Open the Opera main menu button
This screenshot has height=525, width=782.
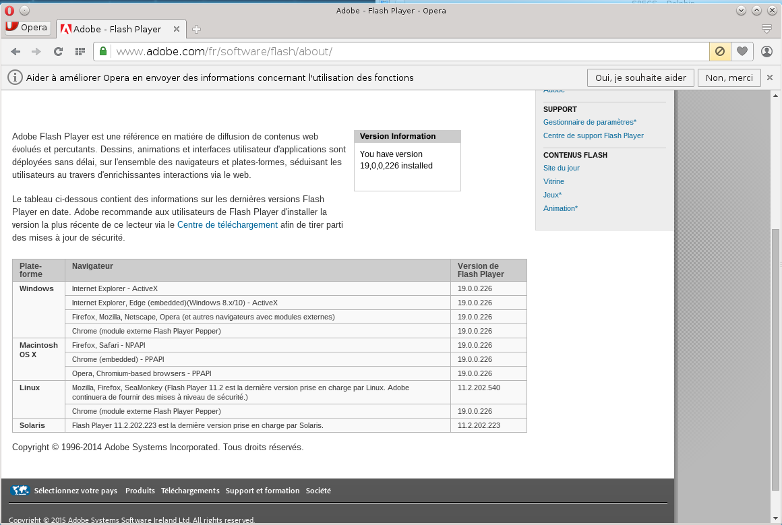click(x=28, y=28)
